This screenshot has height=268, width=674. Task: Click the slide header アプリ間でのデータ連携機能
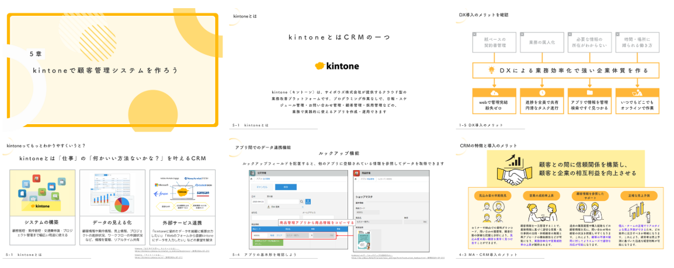[x=263, y=147]
